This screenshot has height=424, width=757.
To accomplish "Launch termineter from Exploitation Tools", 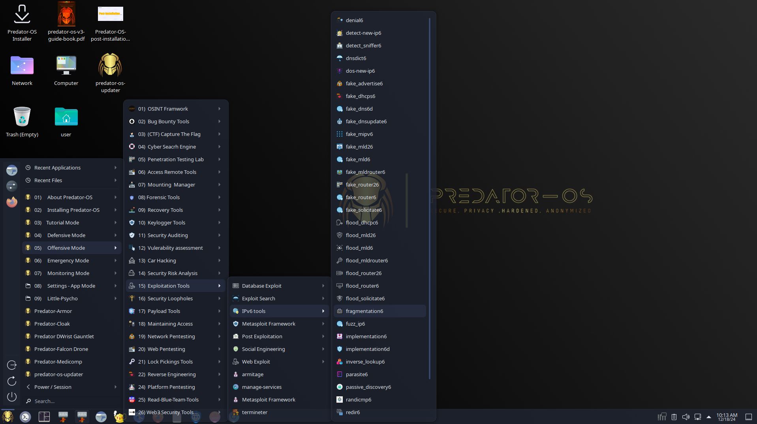I will [279, 412].
